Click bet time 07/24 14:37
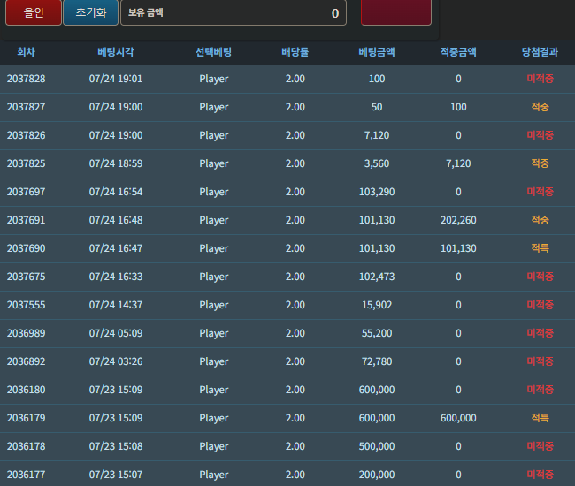This screenshot has height=486, width=575. click(x=116, y=305)
